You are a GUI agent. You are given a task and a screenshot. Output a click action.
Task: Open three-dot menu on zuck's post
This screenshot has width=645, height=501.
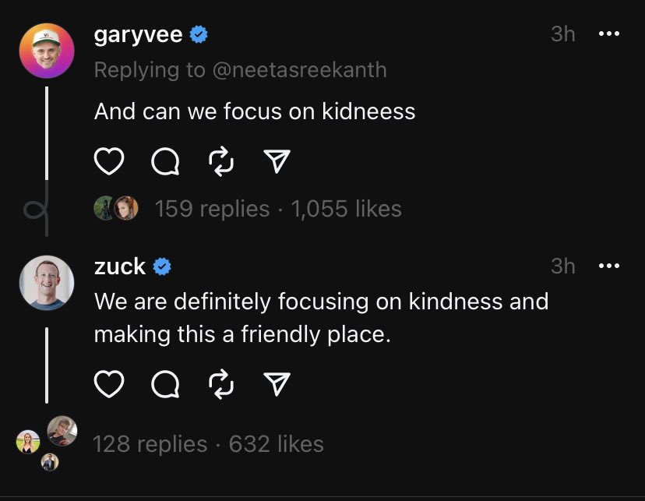[x=609, y=266]
